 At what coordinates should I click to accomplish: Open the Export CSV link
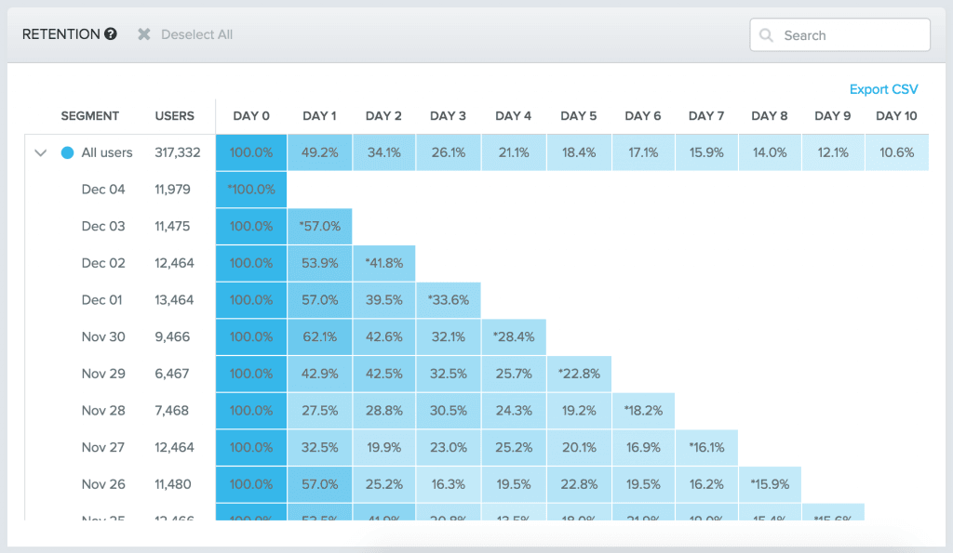tap(882, 89)
